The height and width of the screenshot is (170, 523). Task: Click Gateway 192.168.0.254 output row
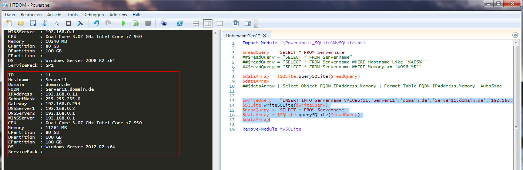tap(44, 104)
